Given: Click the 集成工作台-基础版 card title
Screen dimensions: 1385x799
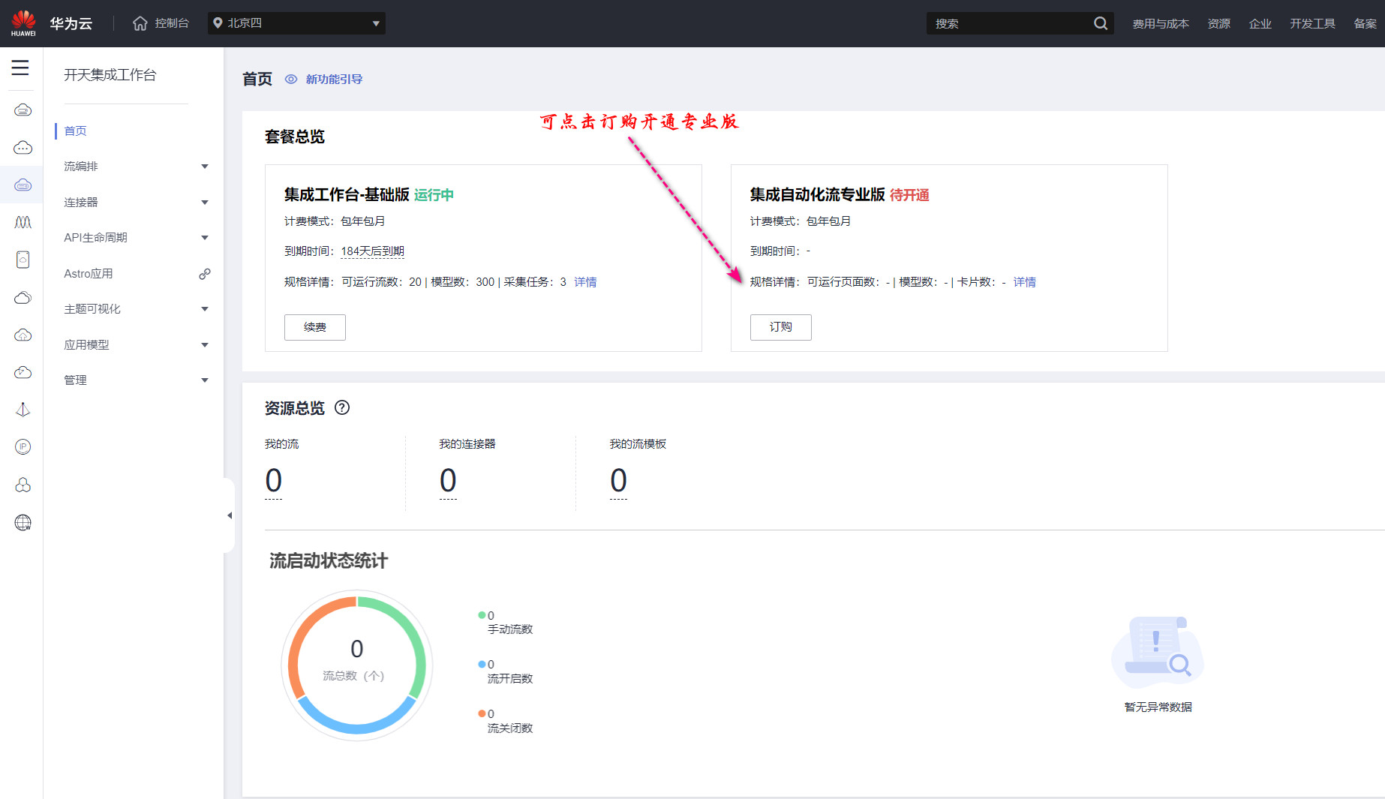Looking at the screenshot, I should click(x=347, y=195).
